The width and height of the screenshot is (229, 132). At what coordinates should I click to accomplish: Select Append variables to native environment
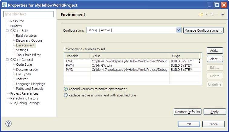[x=66, y=89]
